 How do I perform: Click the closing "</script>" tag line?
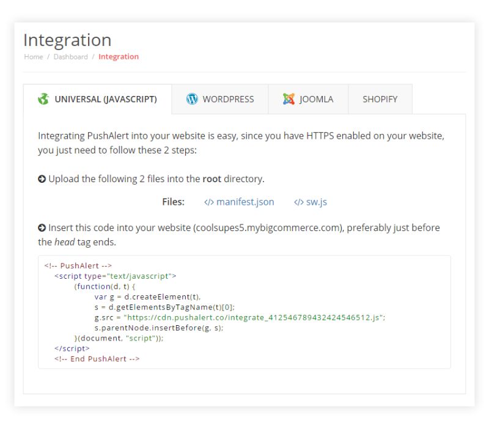[72, 348]
